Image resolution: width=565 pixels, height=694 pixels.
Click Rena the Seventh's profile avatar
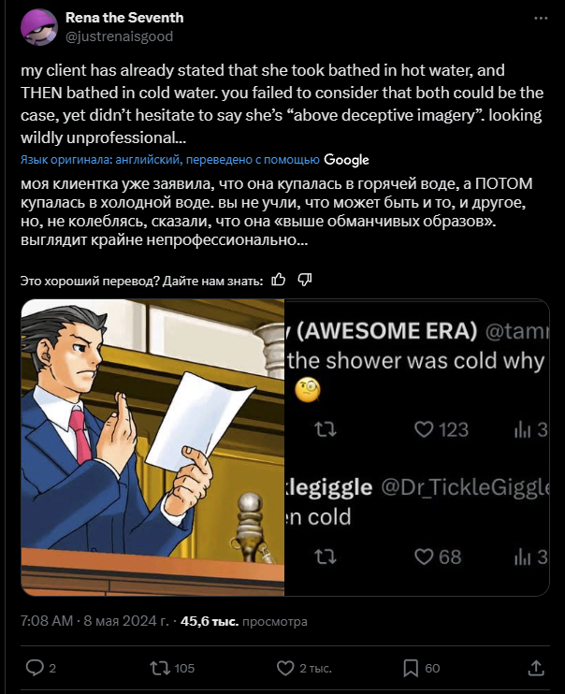coord(39,26)
